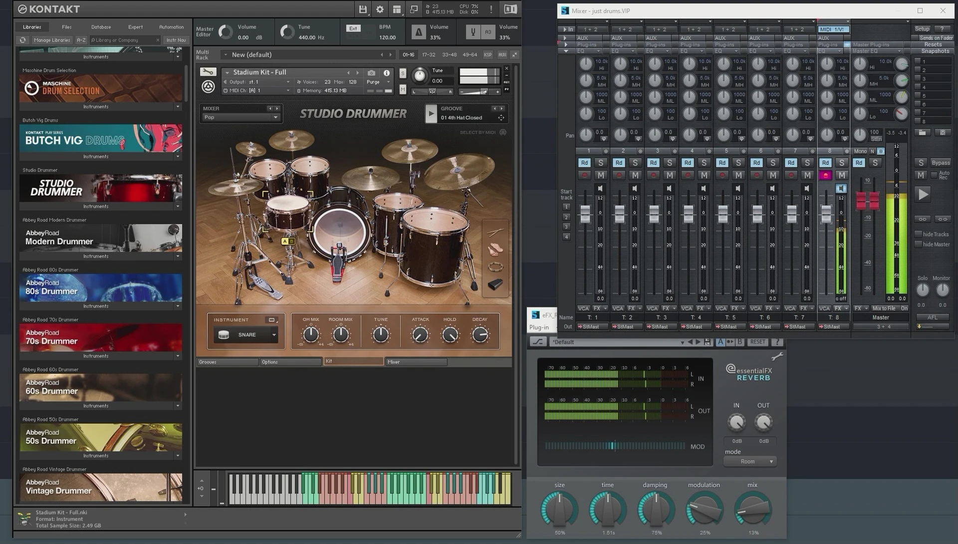Arm record on mixer channel 8
Viewport: 958px width, 544px height.
(825, 175)
